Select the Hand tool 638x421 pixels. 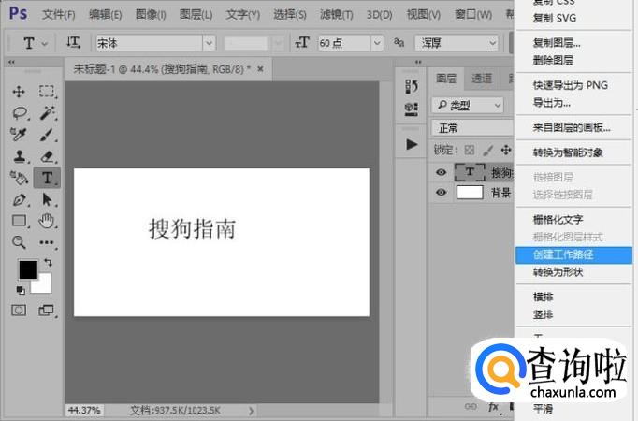pyautogui.click(x=47, y=221)
